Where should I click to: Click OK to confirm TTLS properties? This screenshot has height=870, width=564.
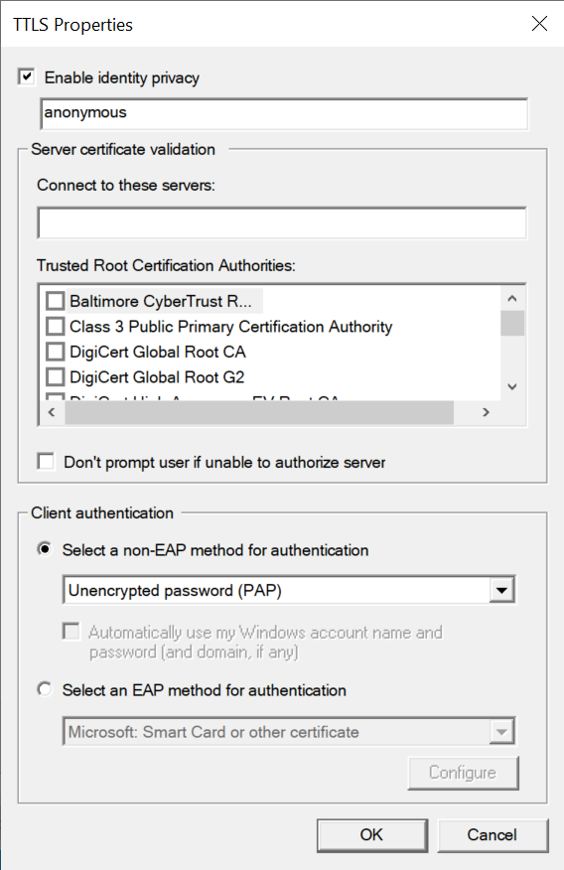click(372, 835)
